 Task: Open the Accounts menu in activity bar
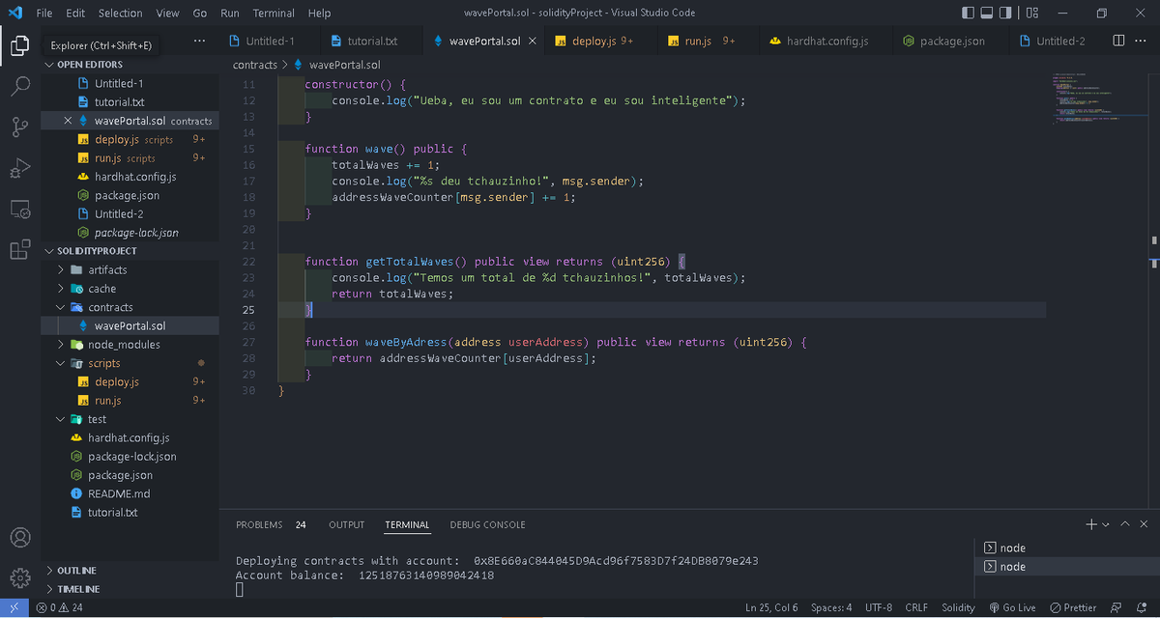pos(20,537)
